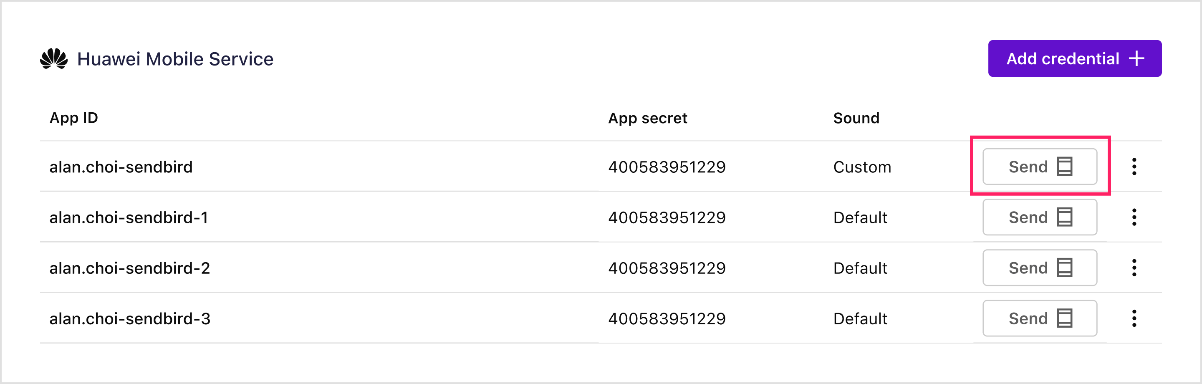
Task: Select the alan.choi-sendbird-2 App ID text
Action: click(130, 268)
